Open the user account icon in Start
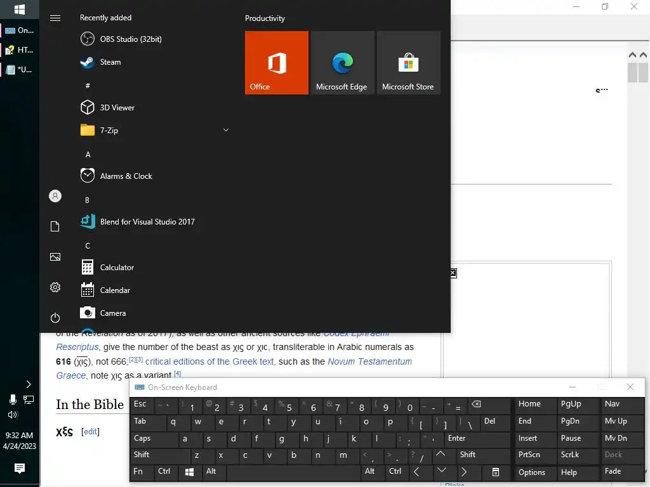This screenshot has height=487, width=650. (55, 196)
